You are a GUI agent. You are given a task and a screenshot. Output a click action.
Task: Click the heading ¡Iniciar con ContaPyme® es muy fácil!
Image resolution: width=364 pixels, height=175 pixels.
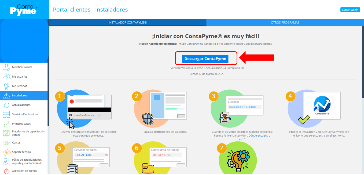(x=206, y=36)
